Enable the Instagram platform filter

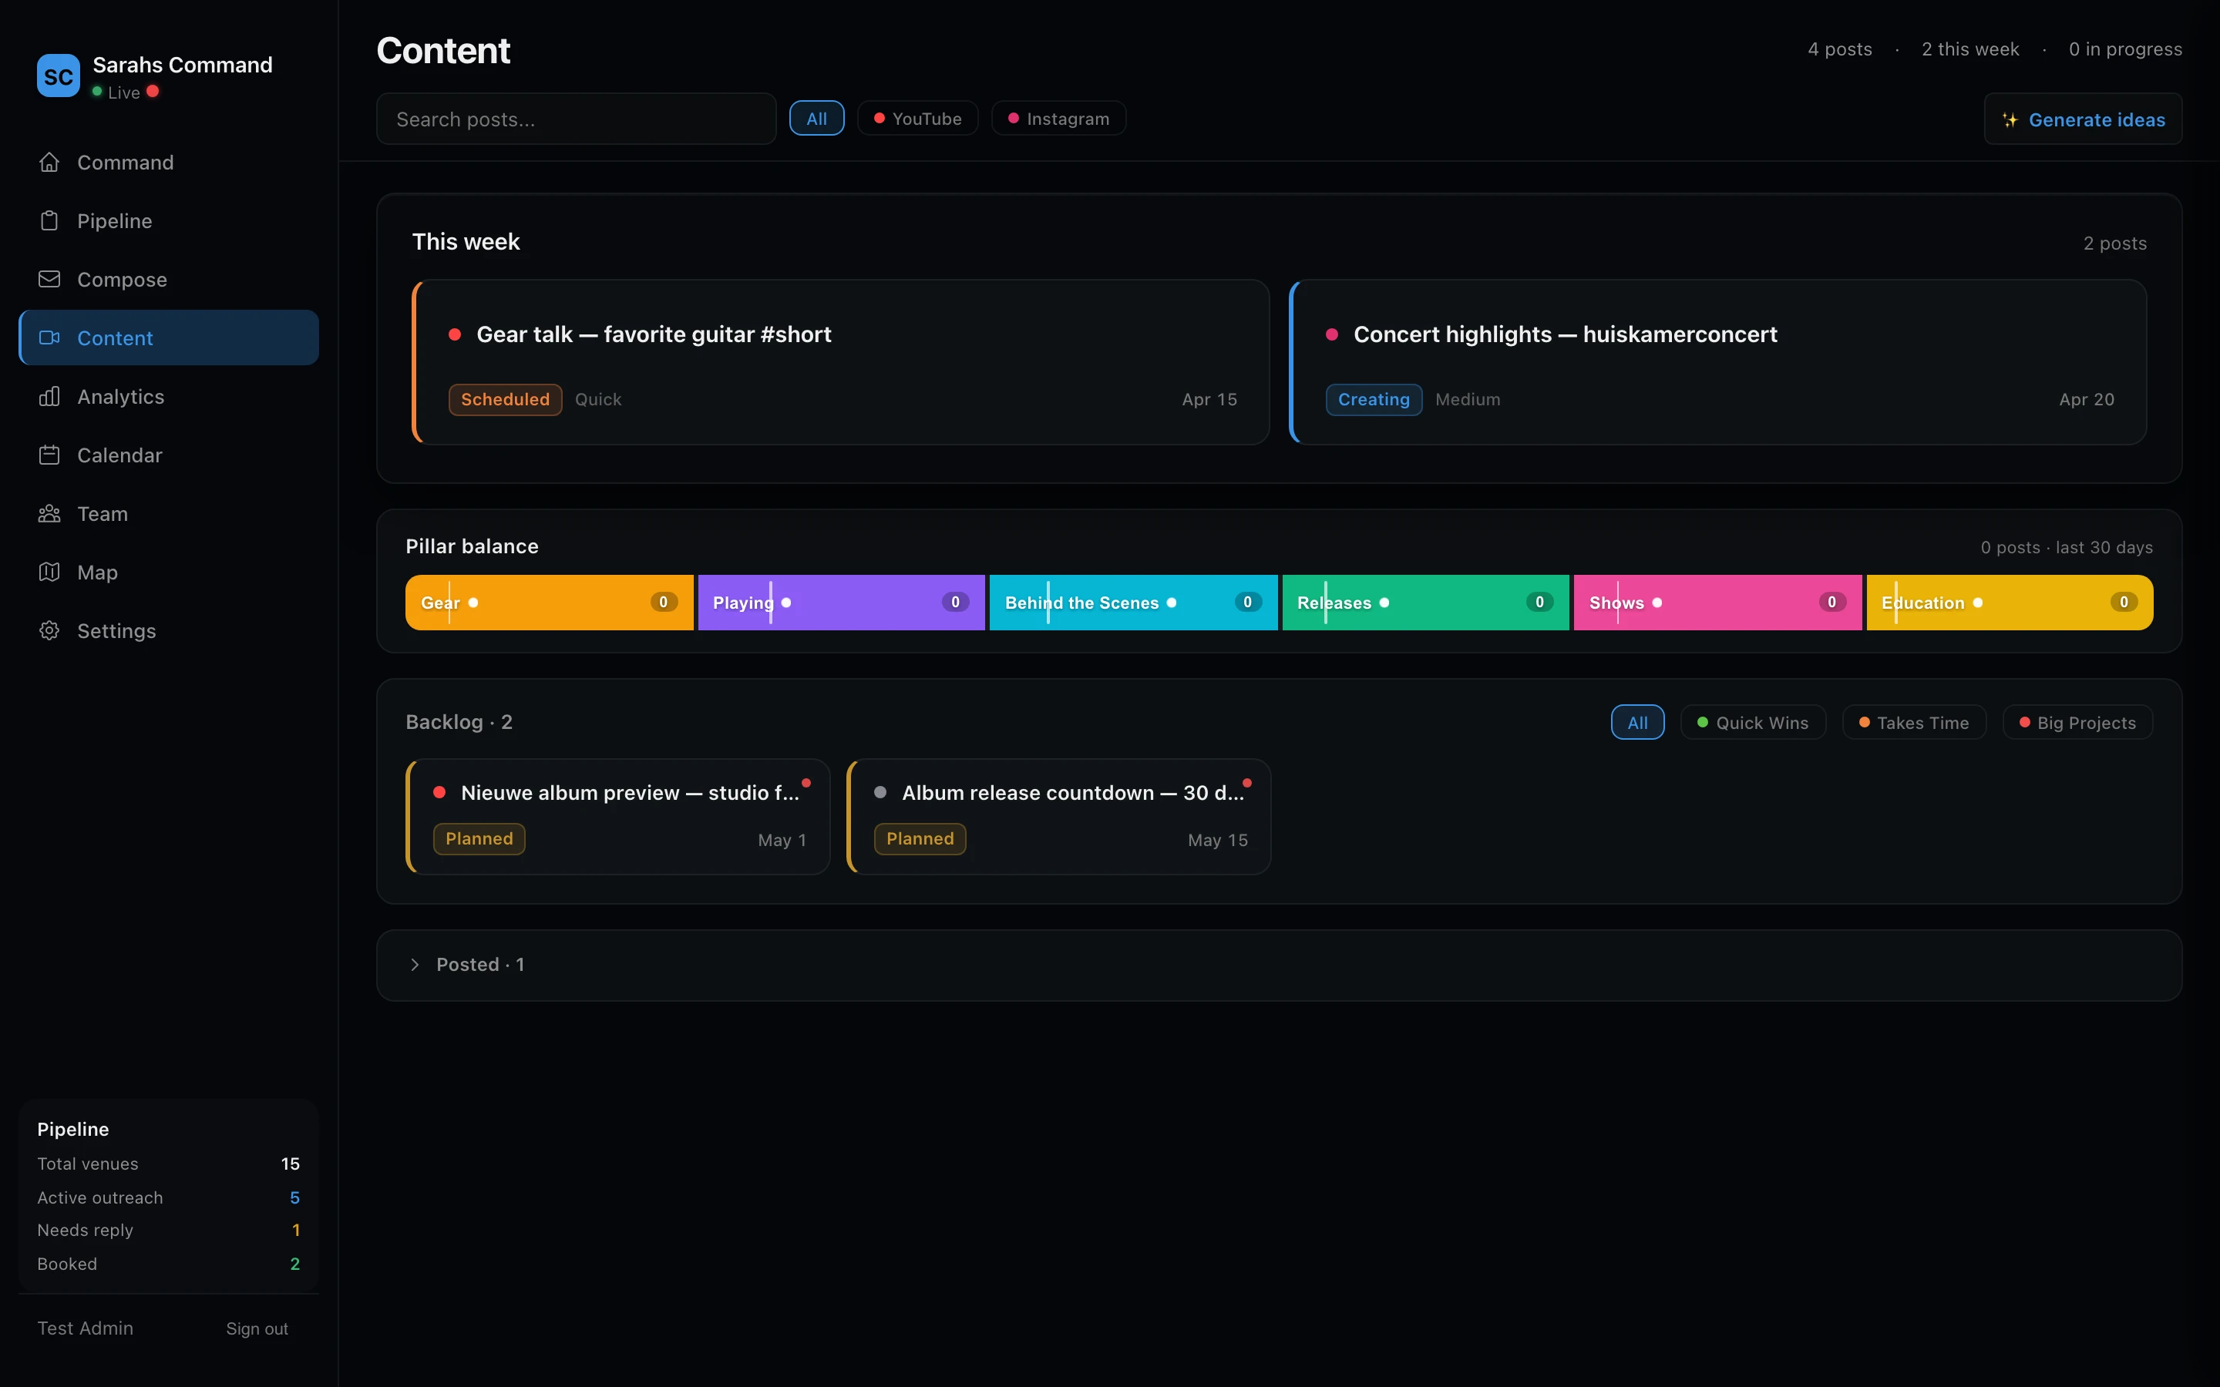point(1058,117)
